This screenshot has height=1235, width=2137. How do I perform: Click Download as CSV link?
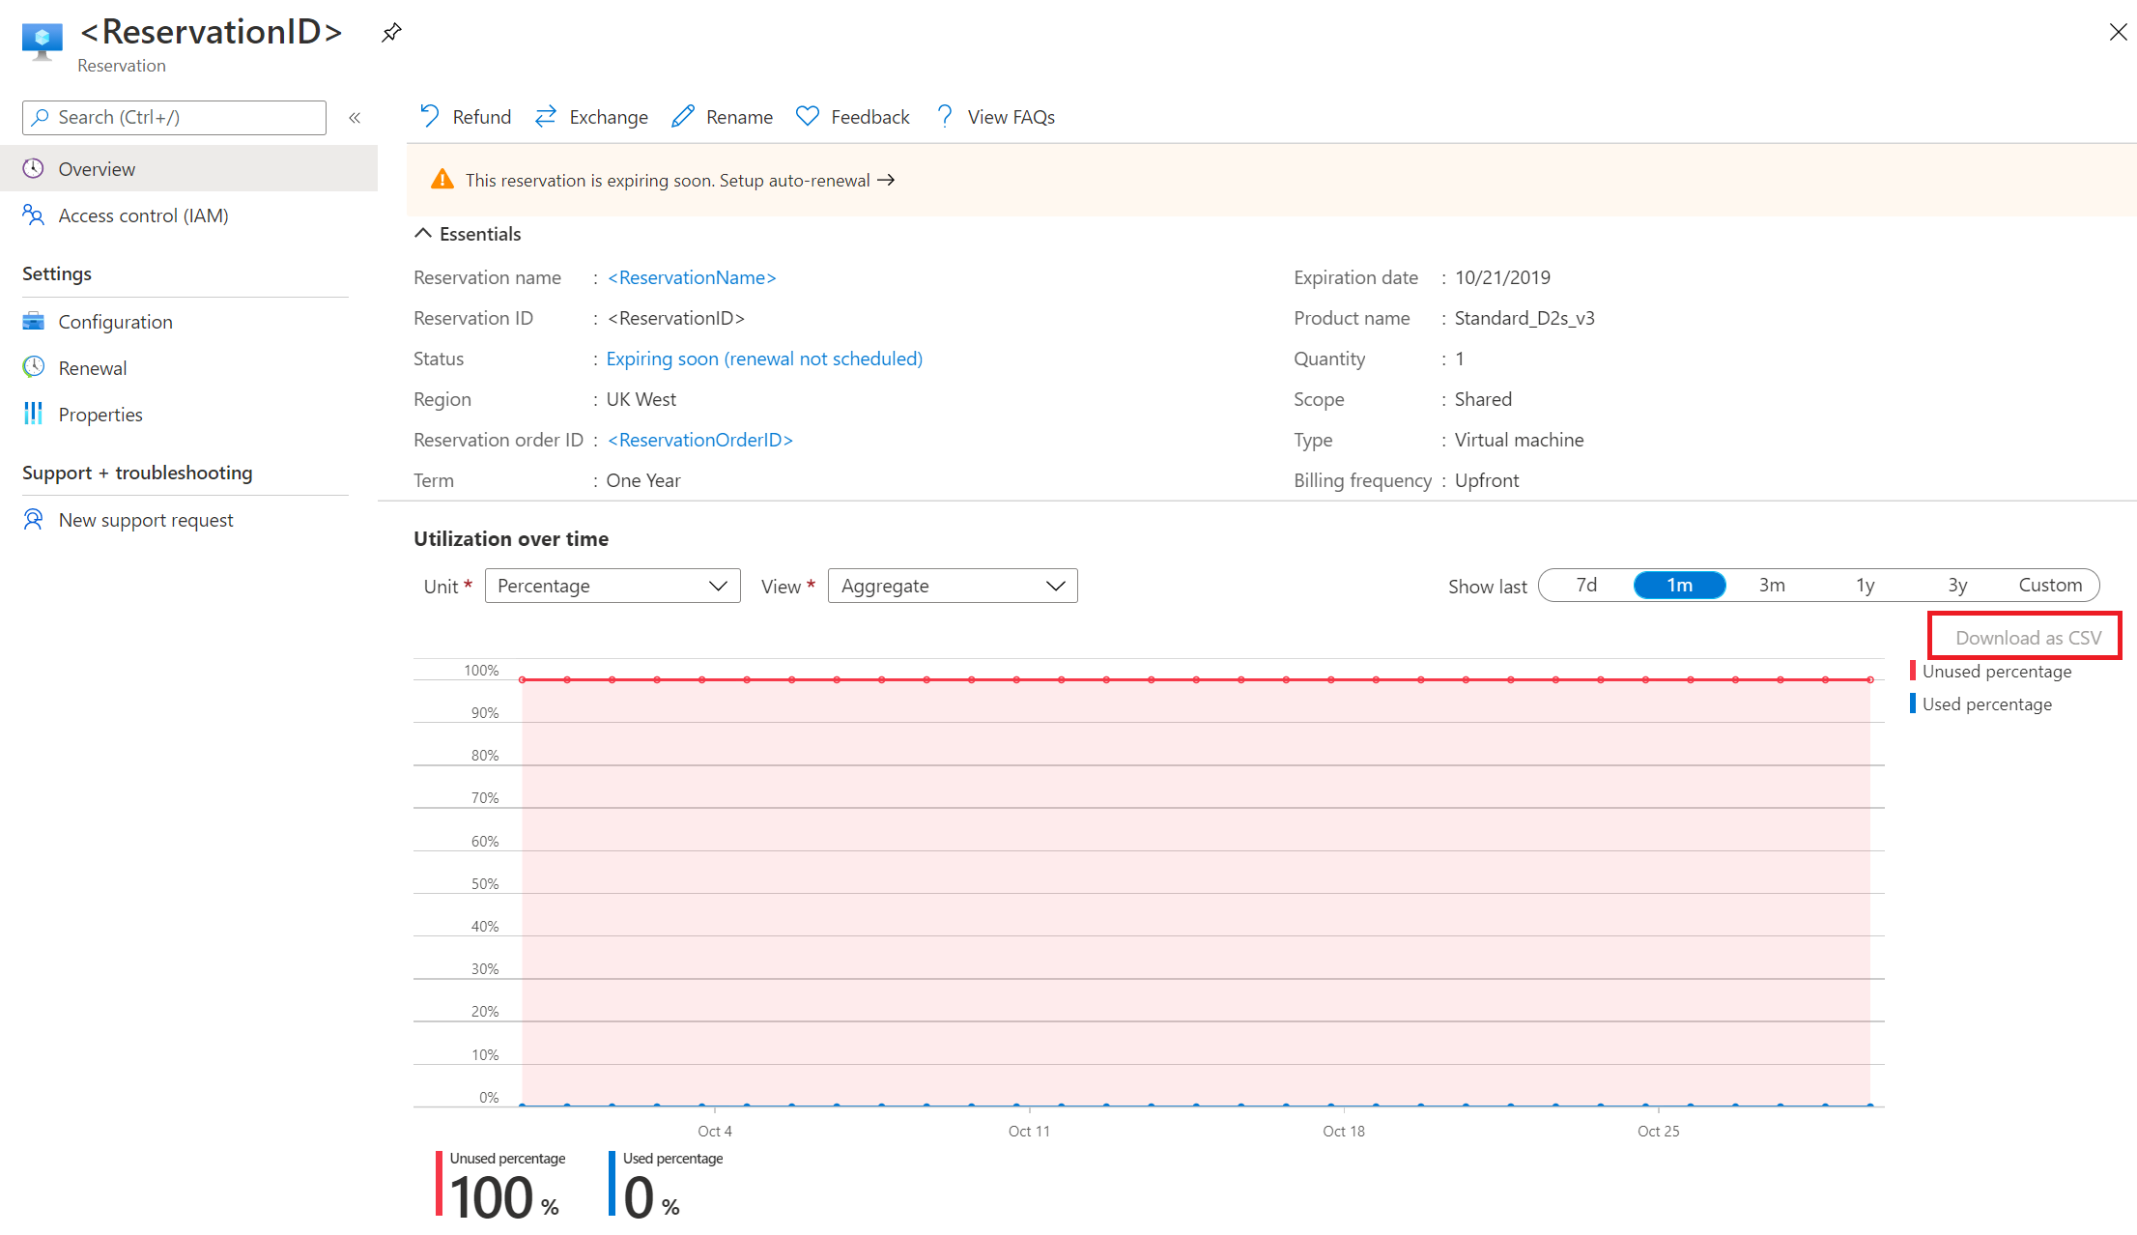(2027, 637)
